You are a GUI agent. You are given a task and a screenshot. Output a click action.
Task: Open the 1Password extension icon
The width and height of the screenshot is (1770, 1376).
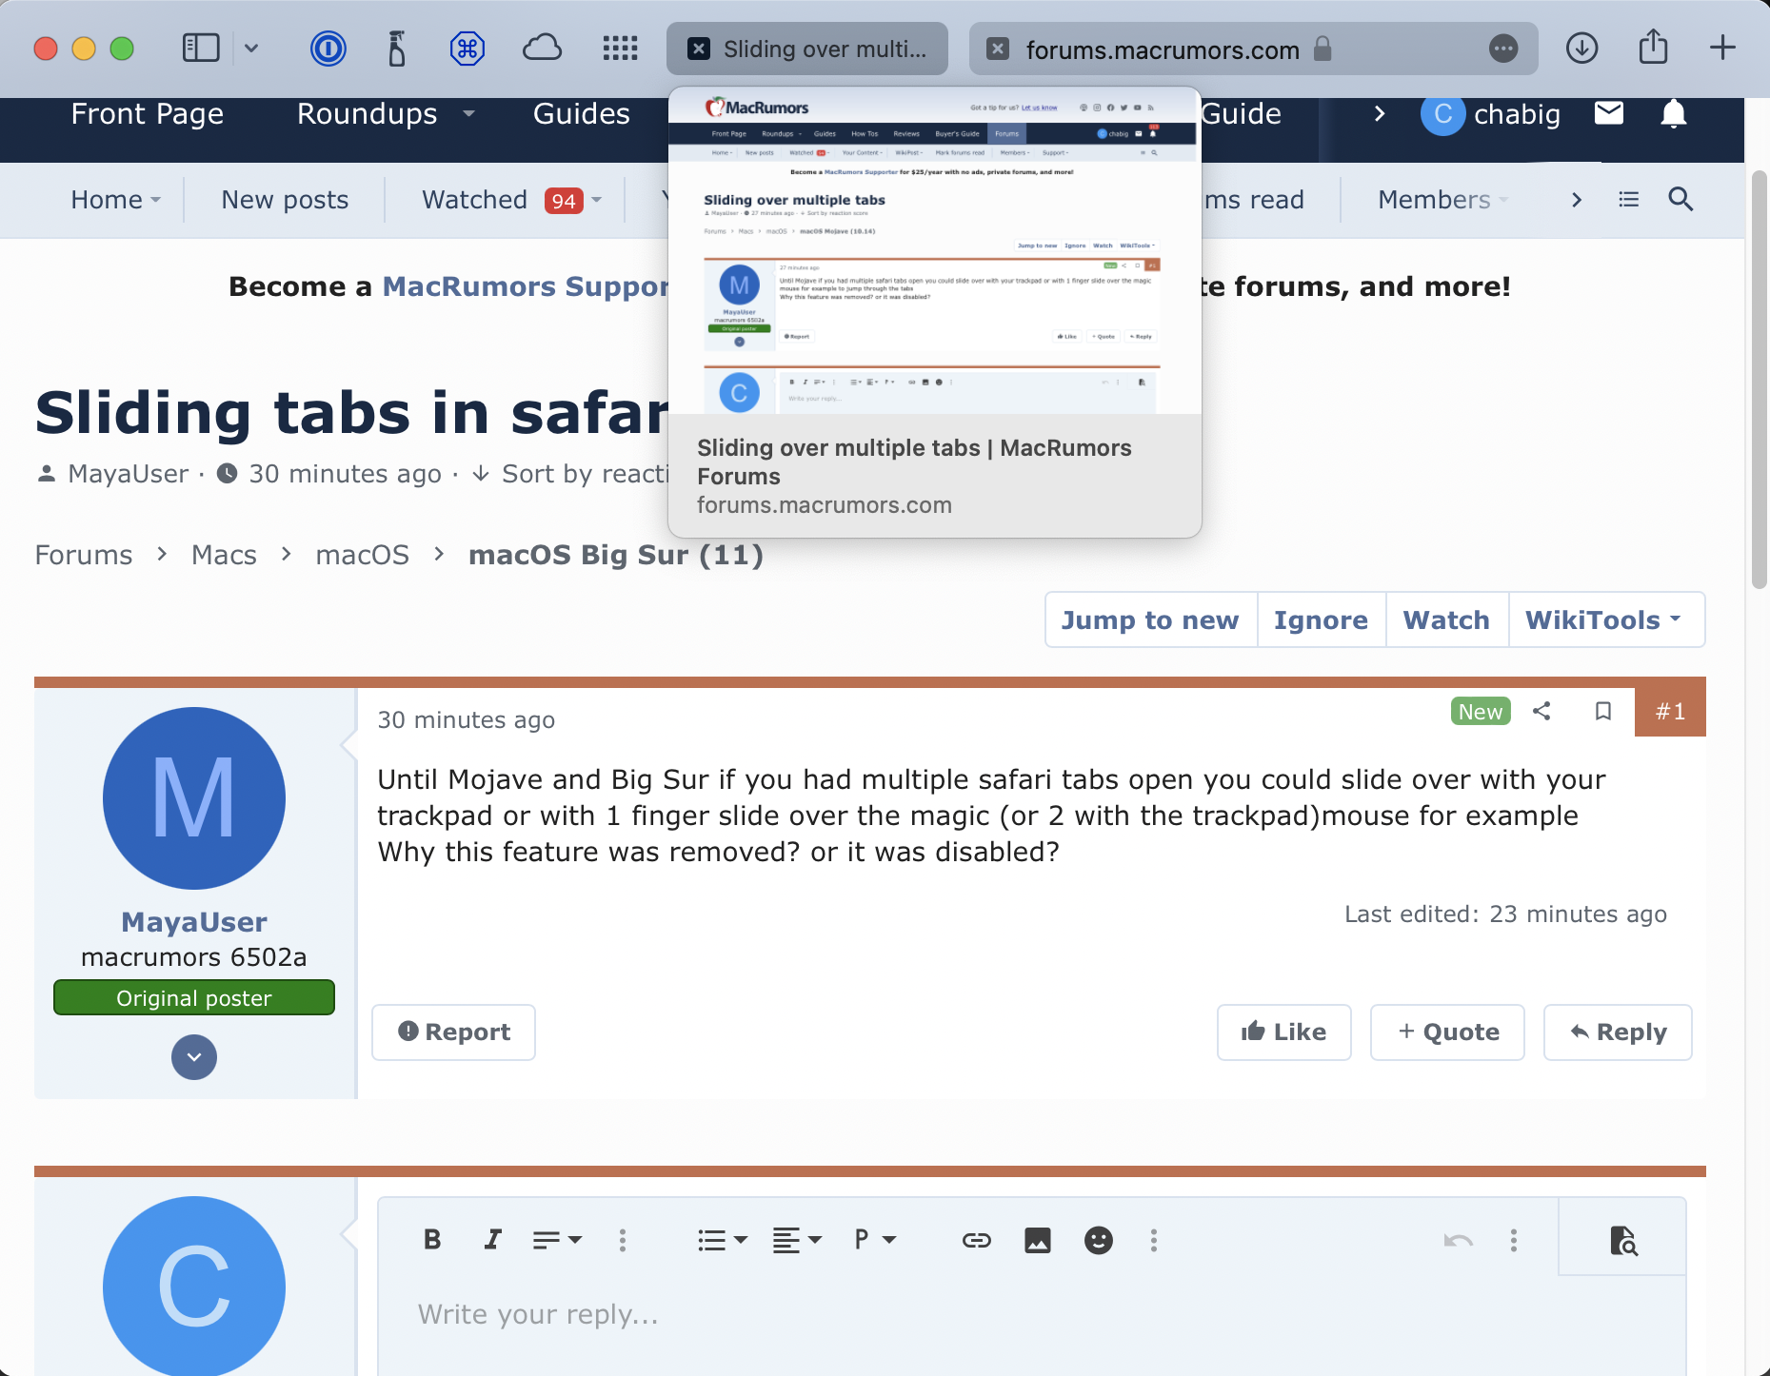pos(328,49)
